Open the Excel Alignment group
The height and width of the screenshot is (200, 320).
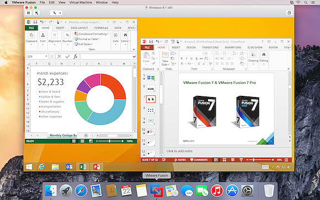click(x=55, y=39)
